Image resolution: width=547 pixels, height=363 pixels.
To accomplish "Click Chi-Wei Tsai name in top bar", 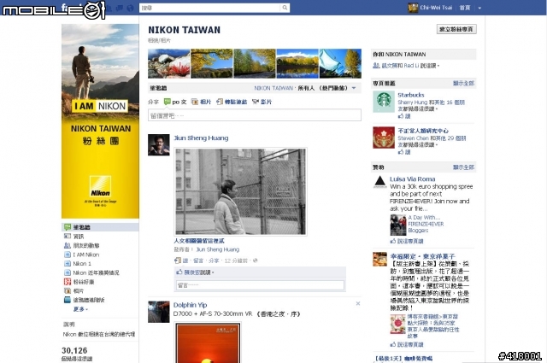I will pyautogui.click(x=436, y=8).
